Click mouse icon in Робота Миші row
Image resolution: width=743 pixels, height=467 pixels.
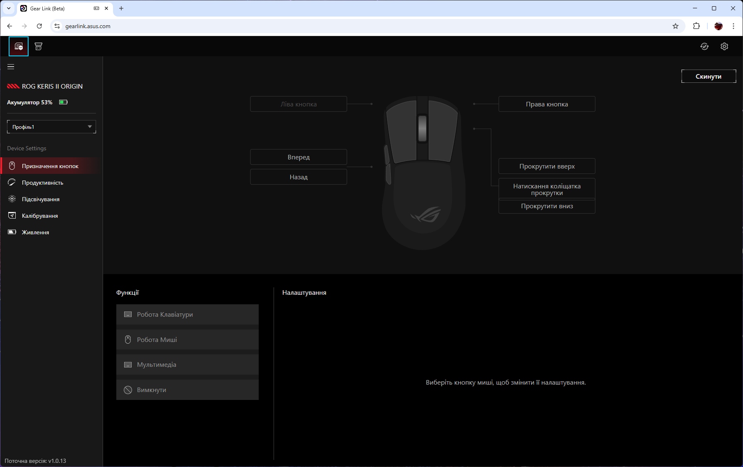click(128, 339)
